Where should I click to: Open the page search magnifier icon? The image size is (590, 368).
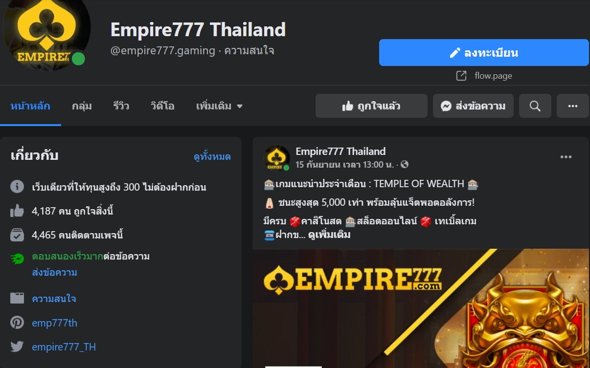click(x=535, y=106)
